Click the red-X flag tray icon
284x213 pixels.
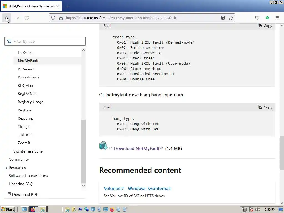click(x=251, y=210)
